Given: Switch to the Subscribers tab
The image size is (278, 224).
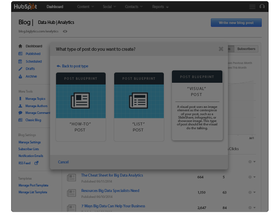Looking at the screenshot, I should coord(246,49).
